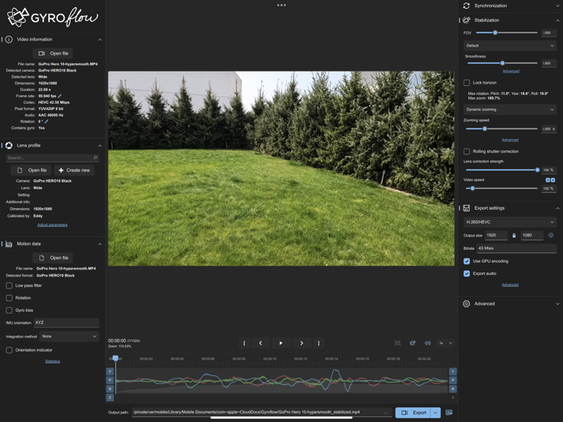The height and width of the screenshot is (422, 563).
Task: Click the Stabilization section icon
Action: tap(466, 20)
